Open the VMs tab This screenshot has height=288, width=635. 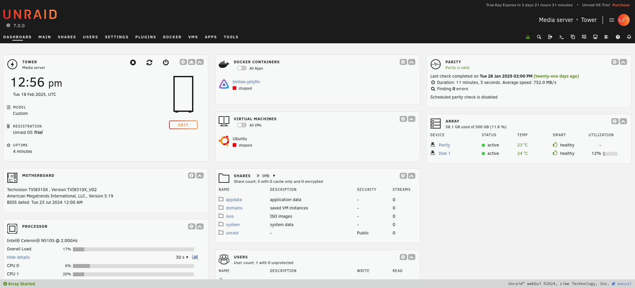tap(193, 37)
